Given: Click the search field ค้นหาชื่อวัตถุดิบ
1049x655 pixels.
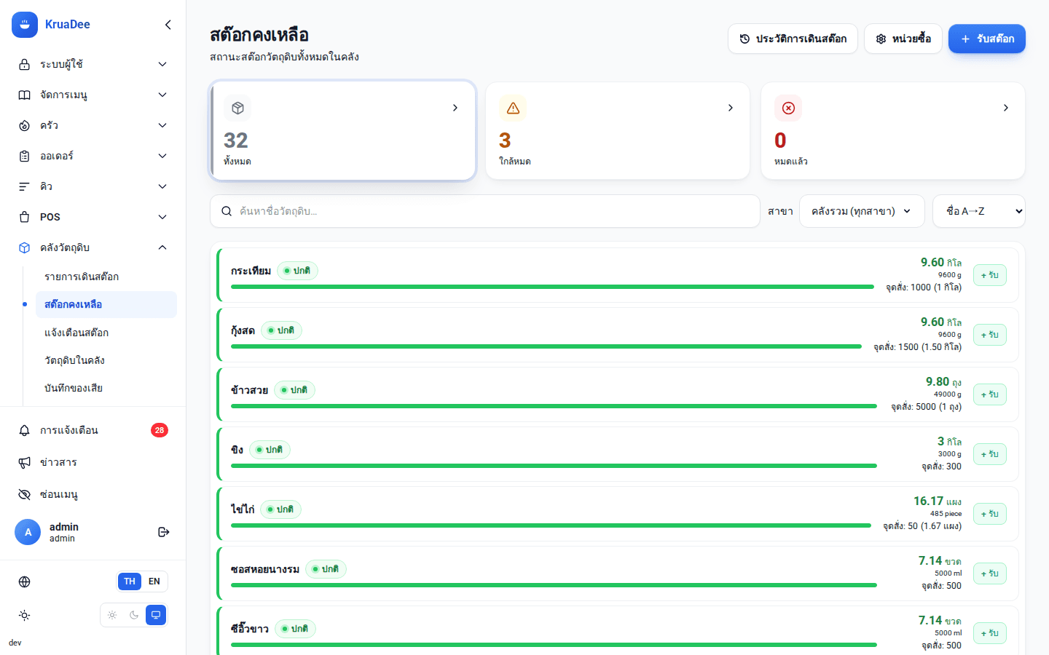Looking at the screenshot, I should coord(485,211).
